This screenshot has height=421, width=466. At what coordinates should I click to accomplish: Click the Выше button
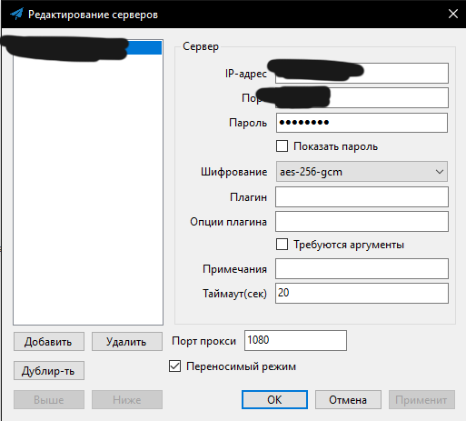[49, 399]
